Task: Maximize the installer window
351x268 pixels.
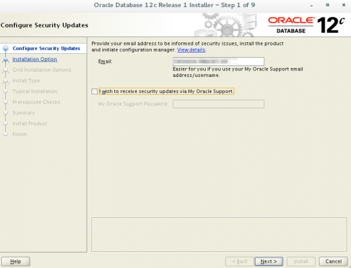Action: [327, 5]
